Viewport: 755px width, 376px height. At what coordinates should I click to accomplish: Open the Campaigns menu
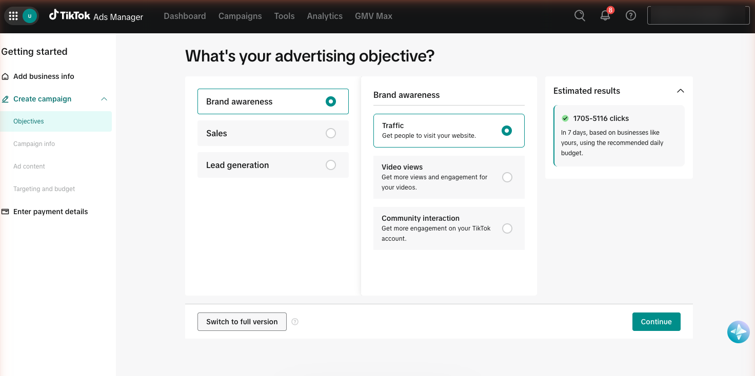(x=240, y=16)
